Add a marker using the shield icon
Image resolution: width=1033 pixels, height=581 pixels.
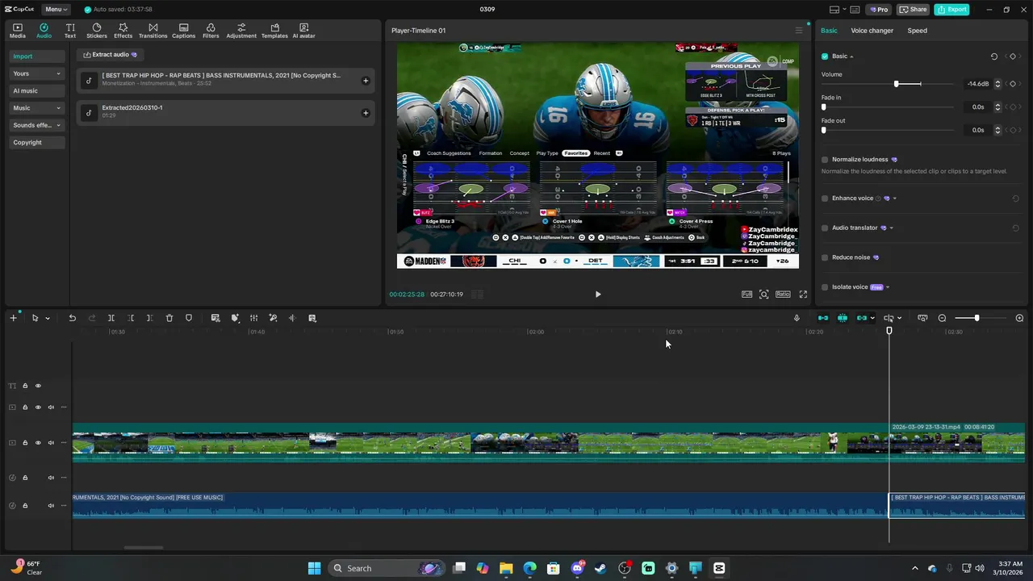189,318
